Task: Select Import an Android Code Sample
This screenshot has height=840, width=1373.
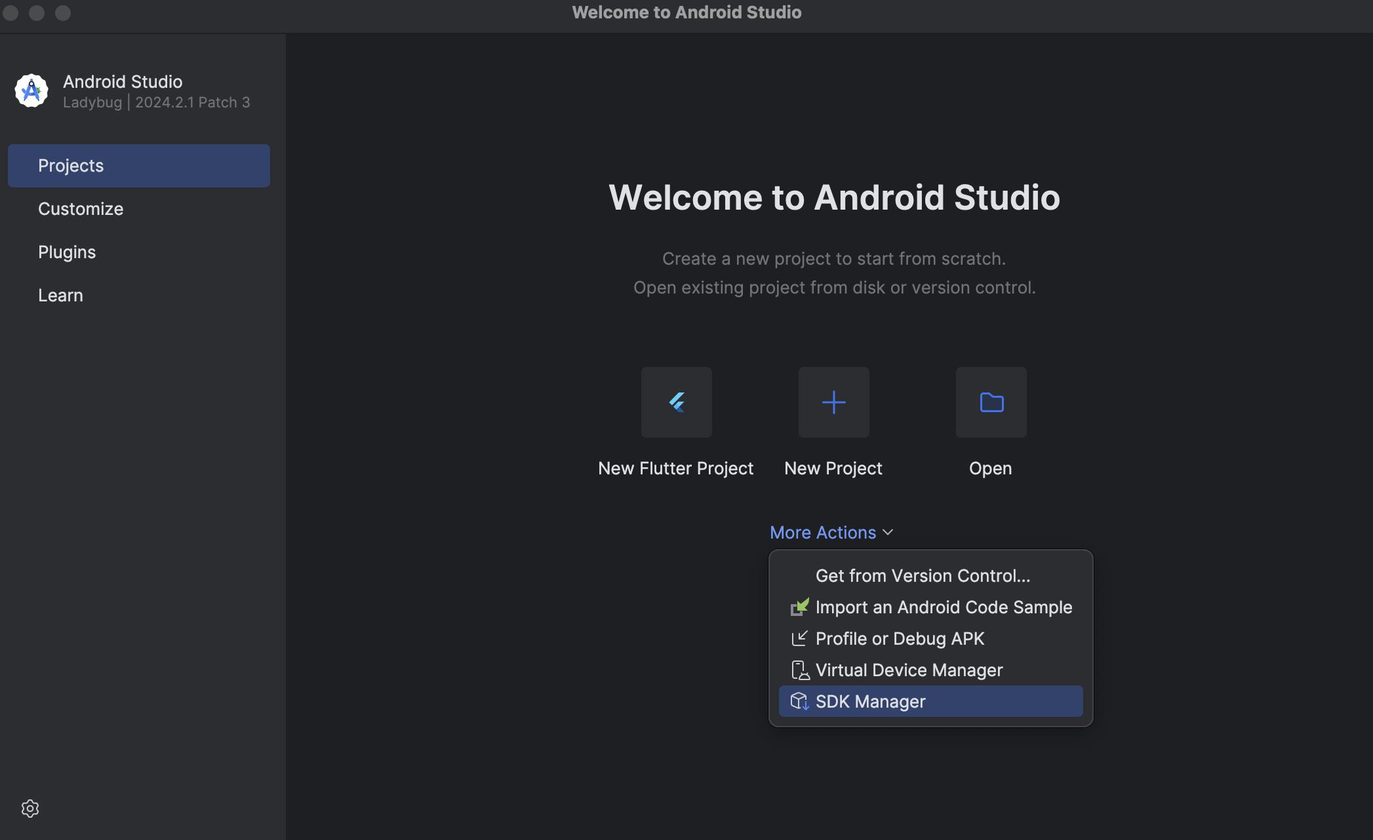Action: [931, 607]
